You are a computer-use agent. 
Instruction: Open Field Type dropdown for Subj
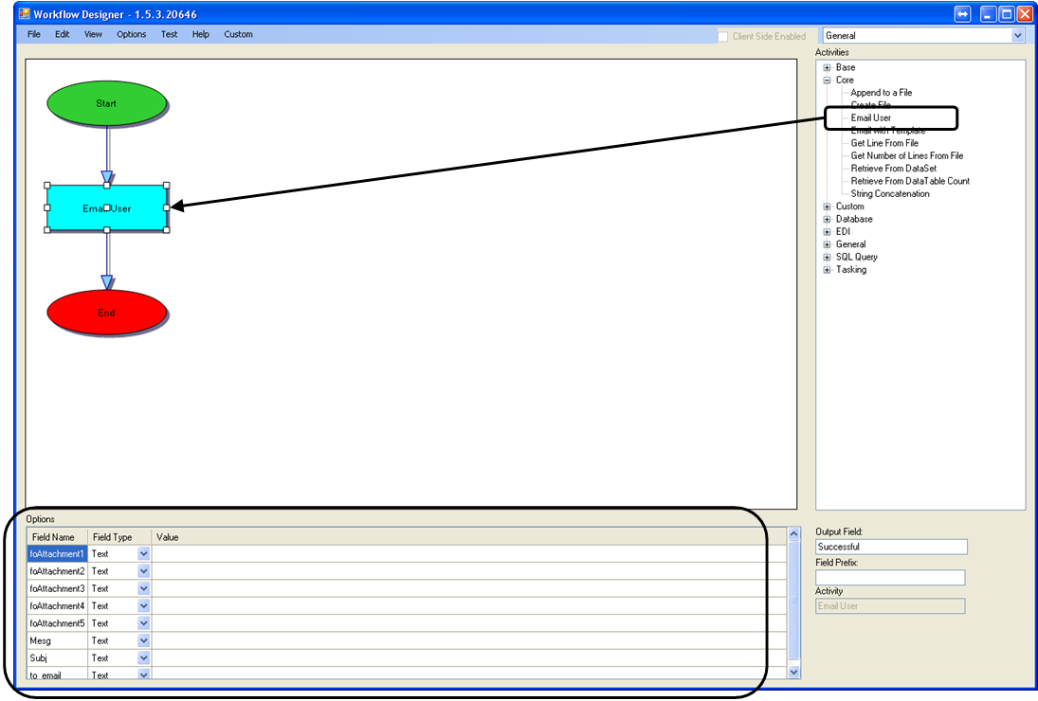pyautogui.click(x=144, y=658)
